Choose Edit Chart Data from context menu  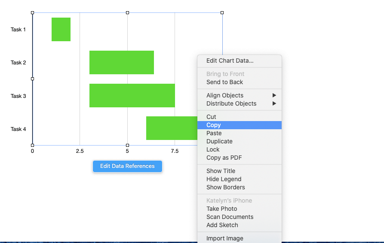click(x=230, y=61)
